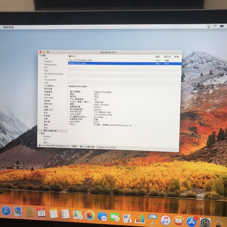Select the Radeon Pro 555X row
The height and width of the screenshot is (227, 227).
click(125, 63)
